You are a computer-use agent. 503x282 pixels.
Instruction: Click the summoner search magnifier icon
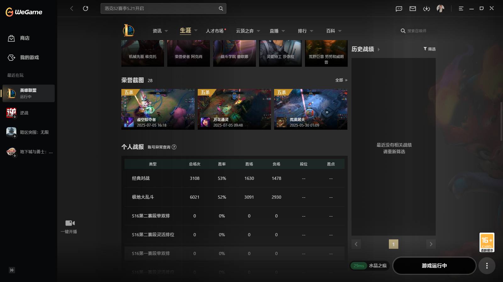pyautogui.click(x=403, y=31)
